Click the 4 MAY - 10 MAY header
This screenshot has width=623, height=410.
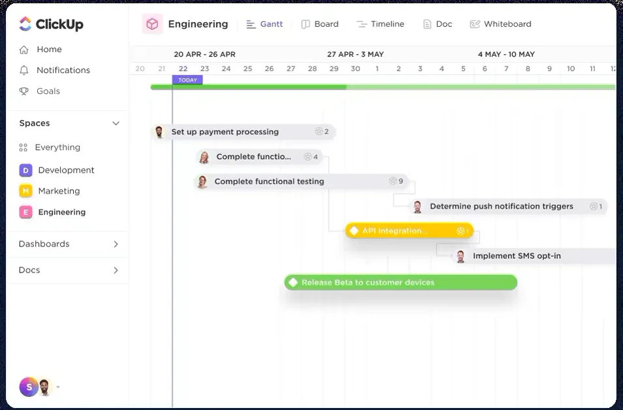pos(506,54)
